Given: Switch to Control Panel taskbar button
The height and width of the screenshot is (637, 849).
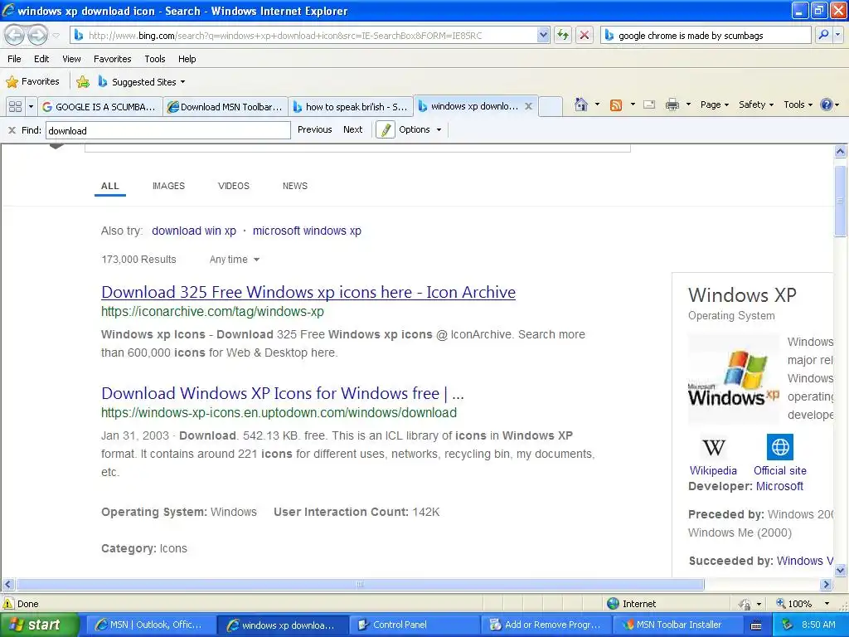Looking at the screenshot, I should [415, 625].
